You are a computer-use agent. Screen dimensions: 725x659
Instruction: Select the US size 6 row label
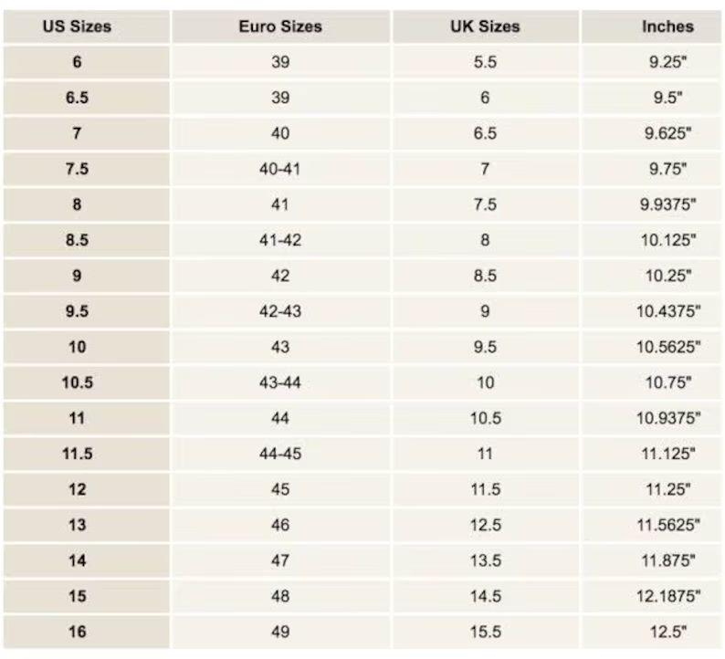tap(77, 62)
